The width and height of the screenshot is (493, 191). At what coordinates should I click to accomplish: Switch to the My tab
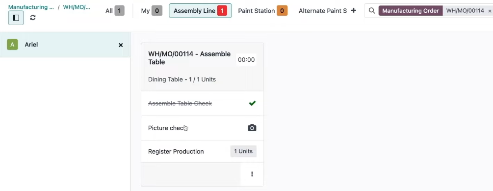152,11
